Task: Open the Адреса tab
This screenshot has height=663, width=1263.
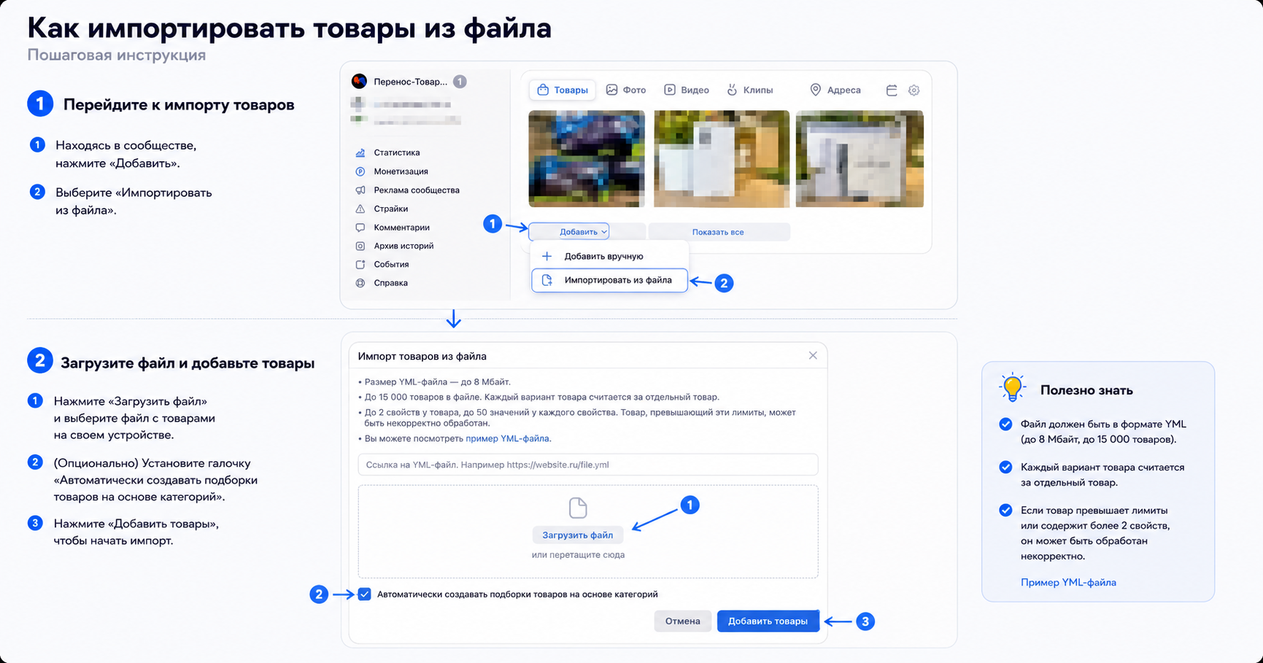Action: click(835, 90)
